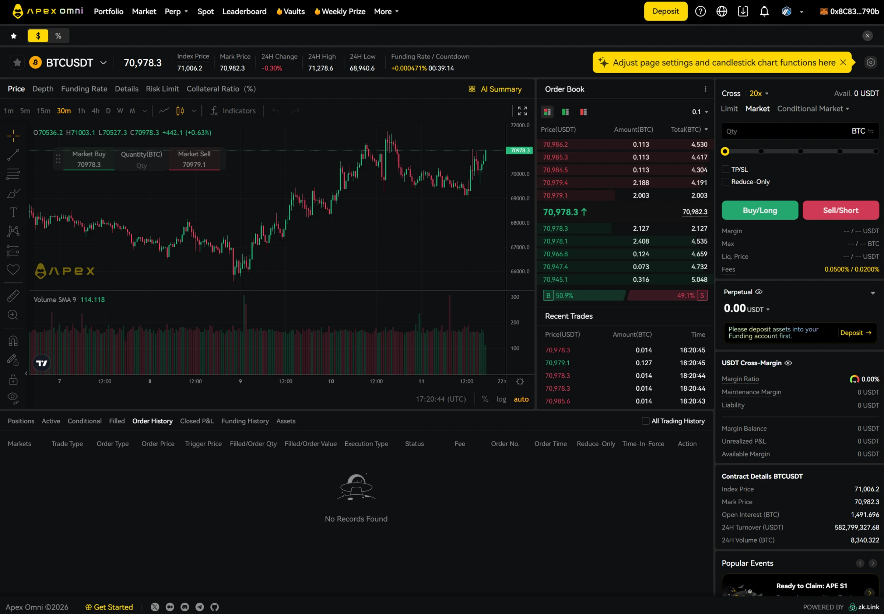
Task: Switch order book to buy-only view
Action: (x=565, y=112)
